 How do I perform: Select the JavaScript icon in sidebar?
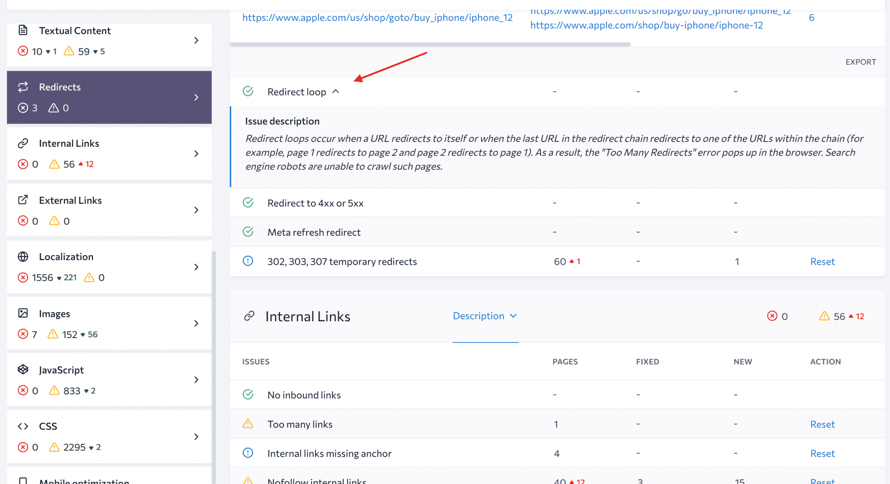[23, 369]
